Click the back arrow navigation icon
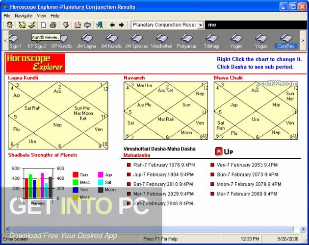309x245 pixels. [x=112, y=25]
